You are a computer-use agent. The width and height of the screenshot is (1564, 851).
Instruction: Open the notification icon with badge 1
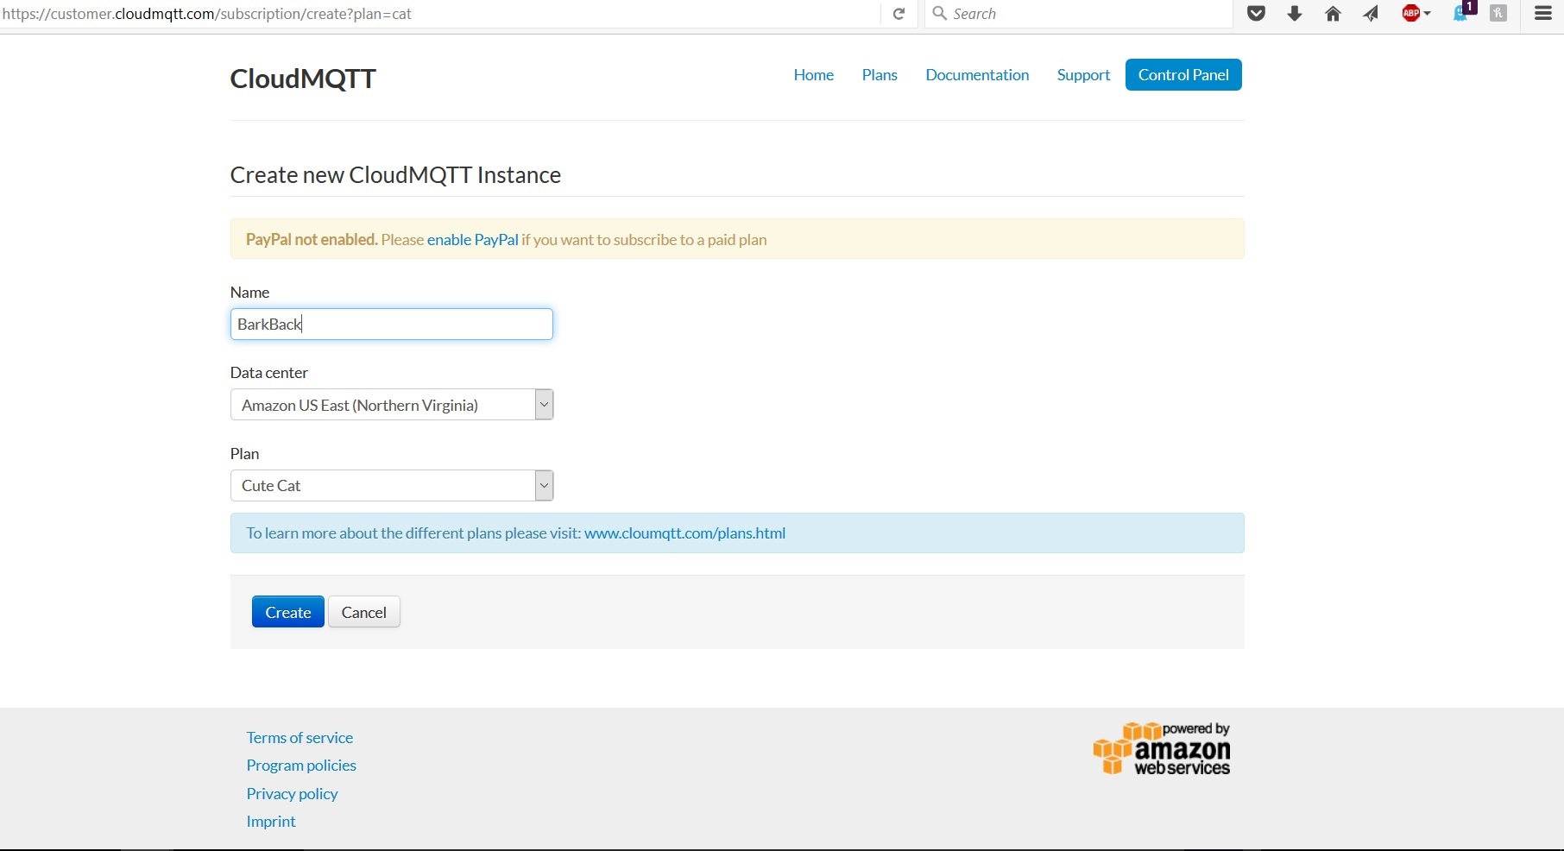coord(1465,12)
